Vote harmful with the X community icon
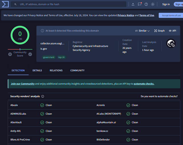This screenshot has height=145, width=183. click(10, 54)
